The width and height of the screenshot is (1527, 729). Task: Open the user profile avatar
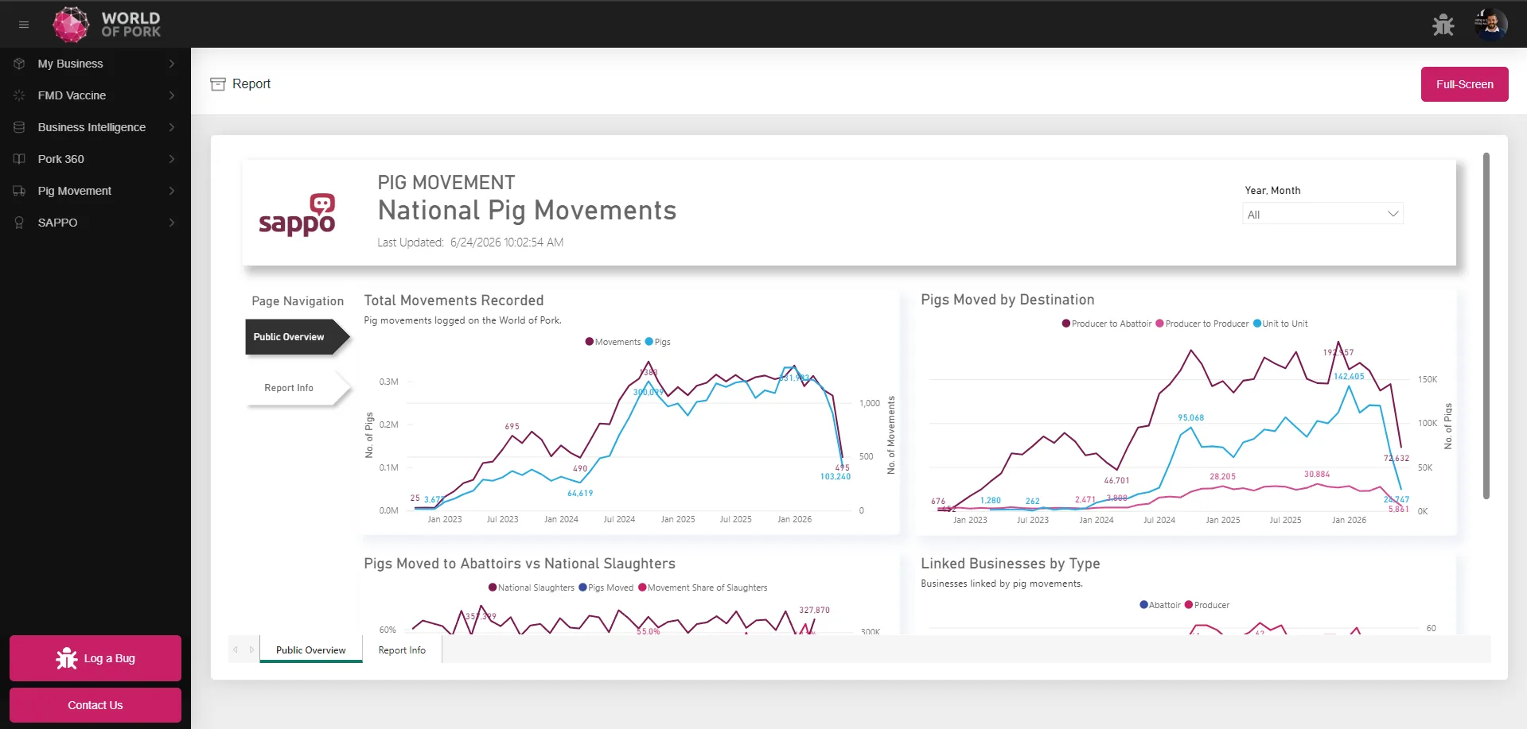(1490, 25)
